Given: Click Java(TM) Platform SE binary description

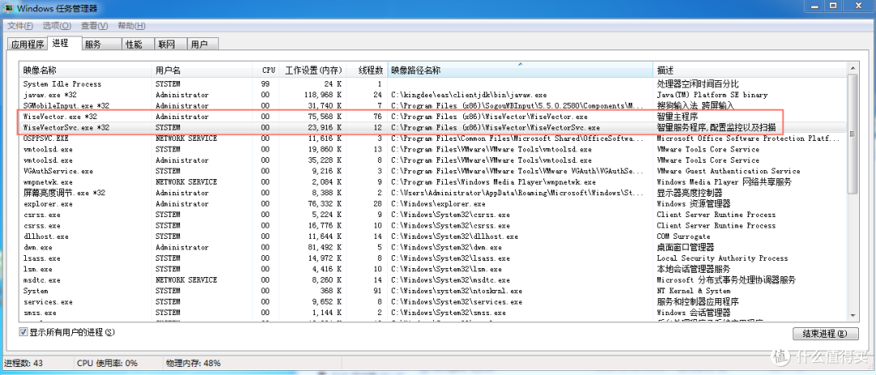Looking at the screenshot, I should click(712, 95).
